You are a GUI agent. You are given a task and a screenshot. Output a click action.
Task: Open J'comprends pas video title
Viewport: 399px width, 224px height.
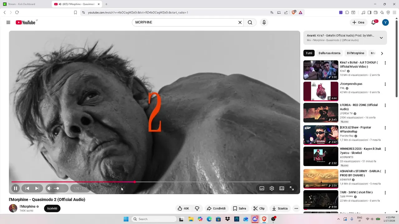(x=351, y=84)
